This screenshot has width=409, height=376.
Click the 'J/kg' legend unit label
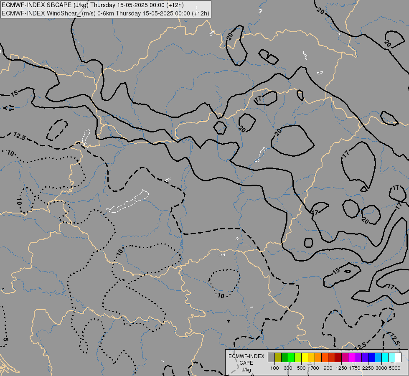pyautogui.click(x=246, y=370)
